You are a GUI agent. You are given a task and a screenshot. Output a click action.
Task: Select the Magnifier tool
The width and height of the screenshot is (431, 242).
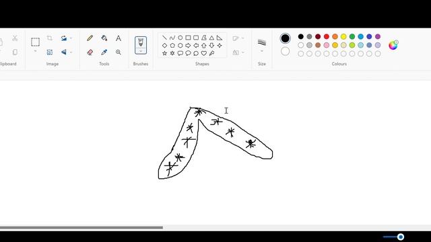(x=119, y=52)
